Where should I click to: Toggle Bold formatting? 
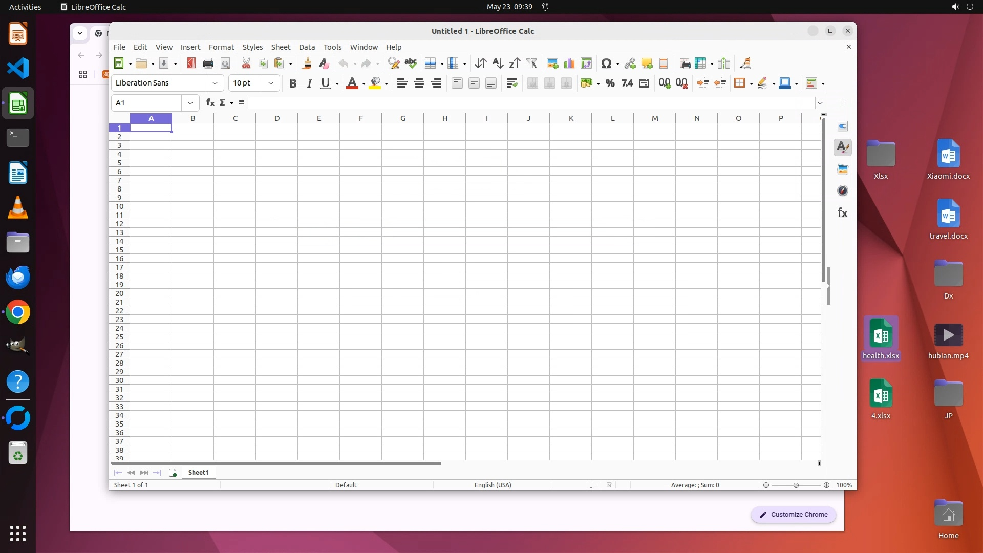(x=293, y=83)
